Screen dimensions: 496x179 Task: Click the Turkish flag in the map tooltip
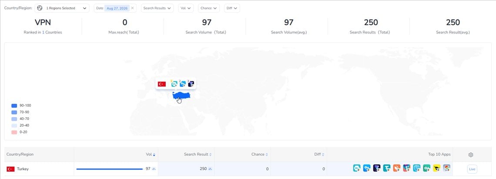pos(162,84)
